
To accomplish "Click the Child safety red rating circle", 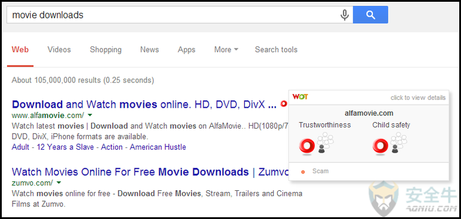I will pyautogui.click(x=380, y=146).
